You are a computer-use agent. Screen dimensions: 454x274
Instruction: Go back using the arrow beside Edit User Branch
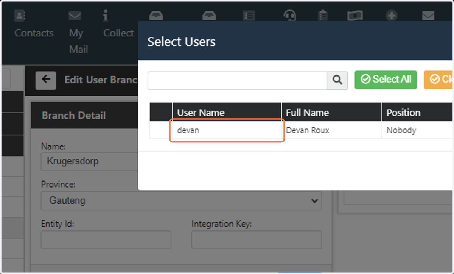point(46,80)
